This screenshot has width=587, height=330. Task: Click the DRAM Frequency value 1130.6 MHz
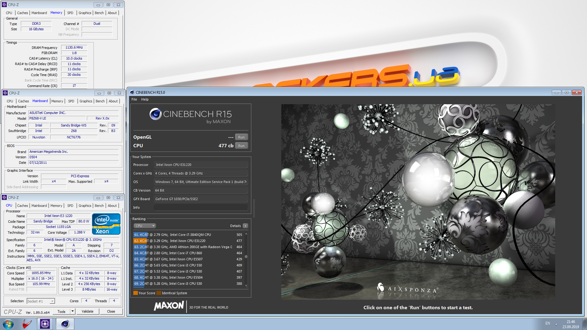pyautogui.click(x=74, y=47)
